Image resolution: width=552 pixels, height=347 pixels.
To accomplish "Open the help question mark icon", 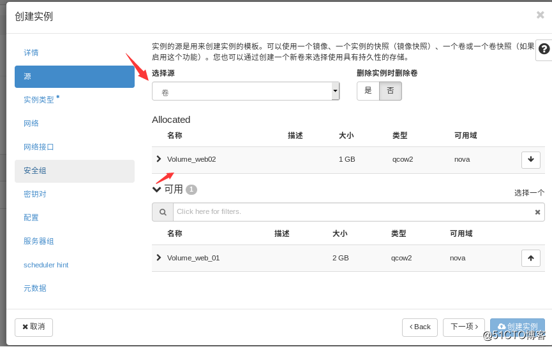I will click(544, 49).
